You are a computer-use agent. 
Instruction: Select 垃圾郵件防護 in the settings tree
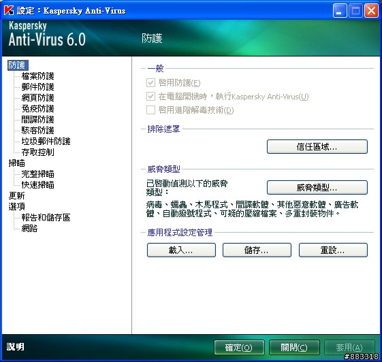[x=46, y=142]
